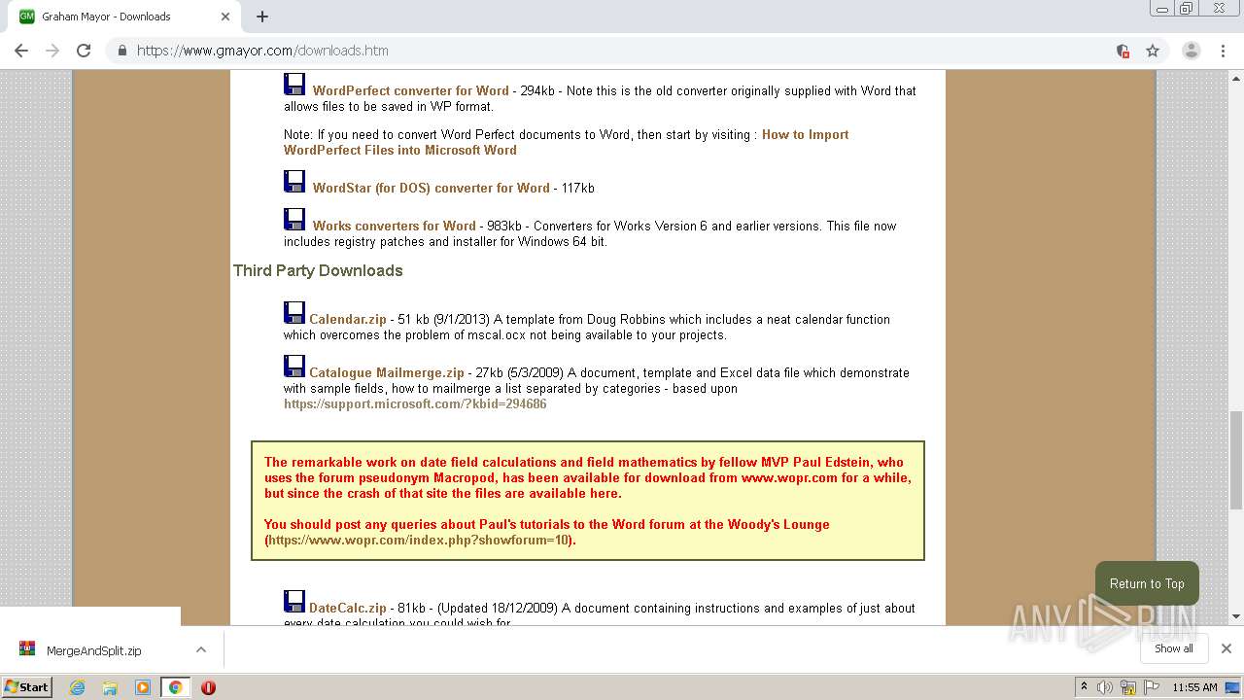Viewport: 1244px width, 700px height.
Task: Open WordStar (for DOS) converter link
Action: (431, 188)
